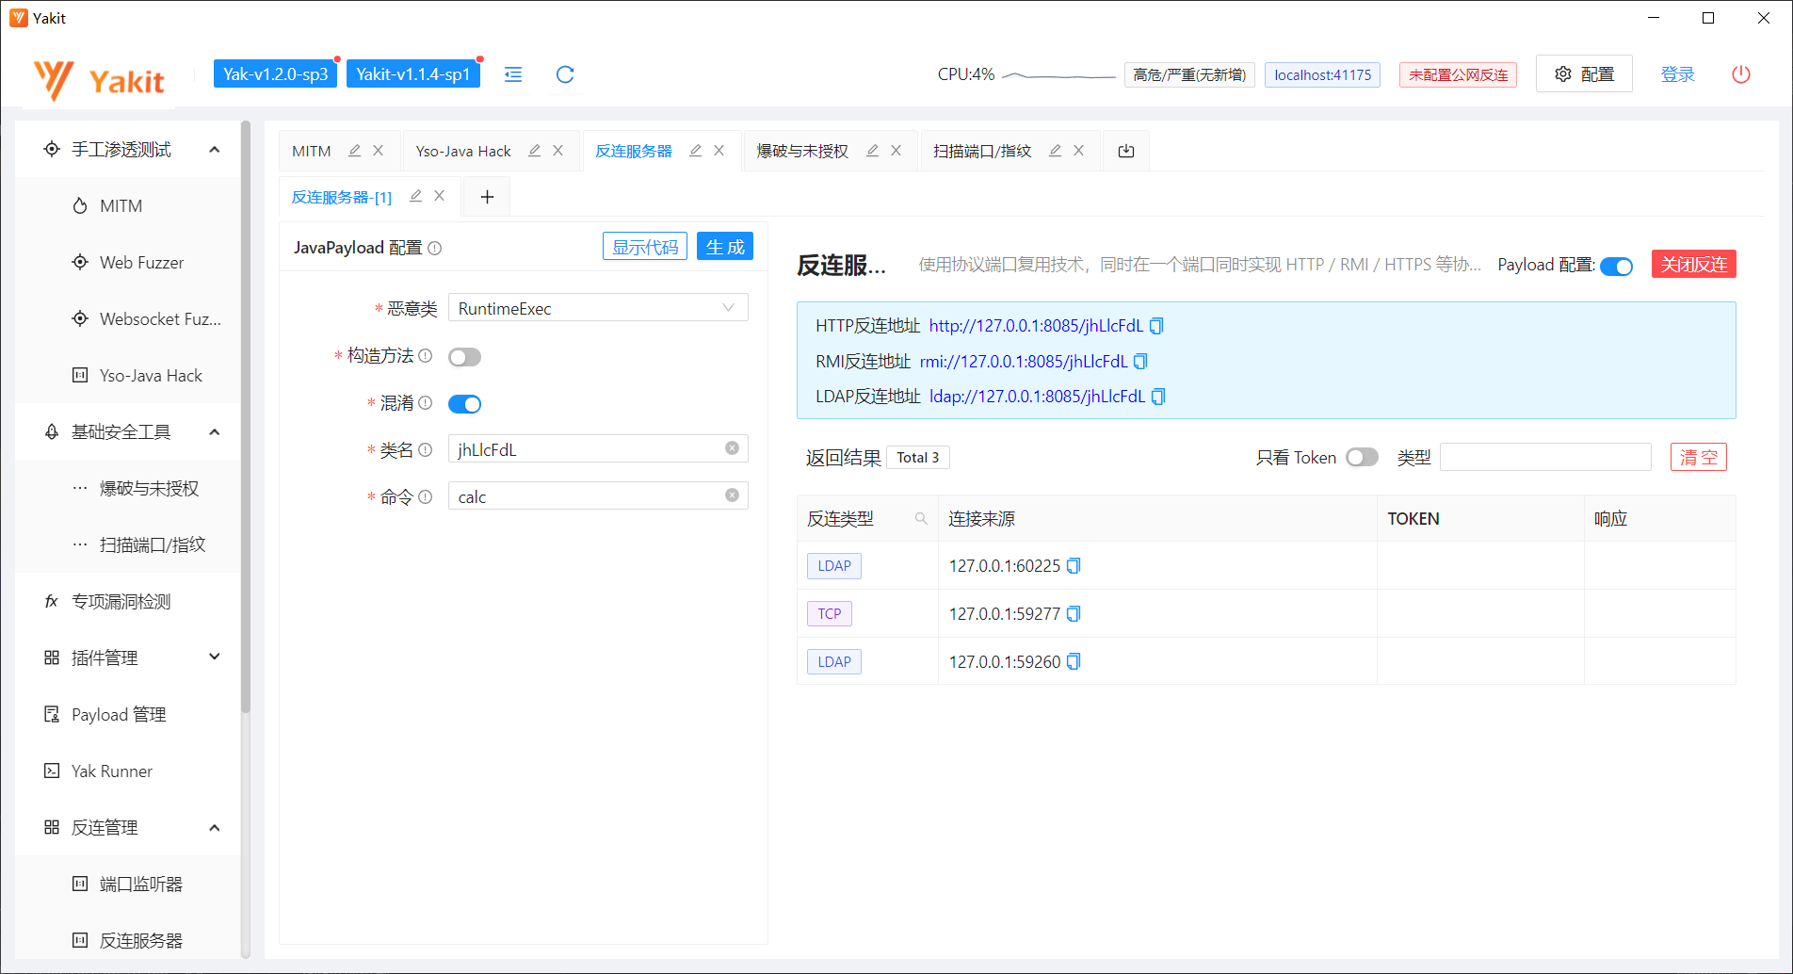Click the localhost:41175 tag
This screenshot has height=974, width=1793.
[1322, 74]
